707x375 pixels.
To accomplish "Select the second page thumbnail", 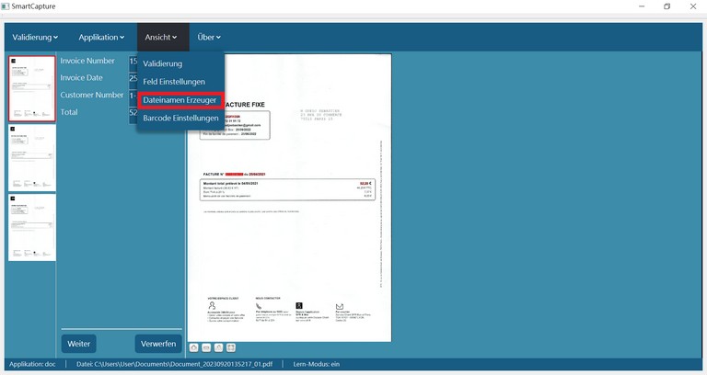I will click(32, 158).
